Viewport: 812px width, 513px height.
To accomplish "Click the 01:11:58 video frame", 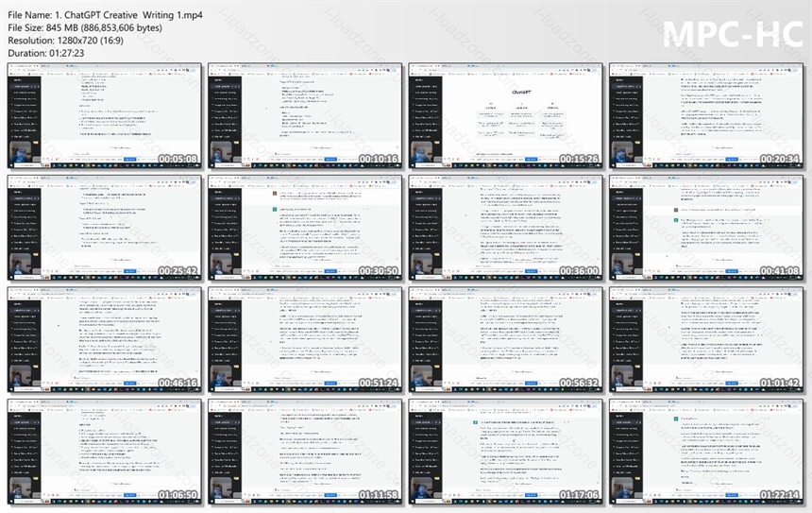I will point(305,452).
